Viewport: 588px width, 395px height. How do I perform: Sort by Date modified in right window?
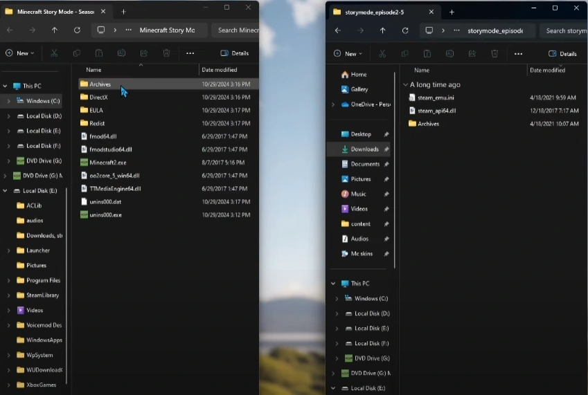coord(548,70)
